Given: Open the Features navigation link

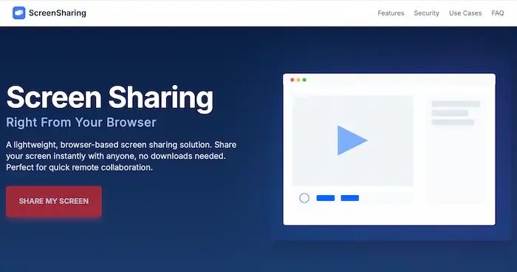Looking at the screenshot, I should click(391, 13).
